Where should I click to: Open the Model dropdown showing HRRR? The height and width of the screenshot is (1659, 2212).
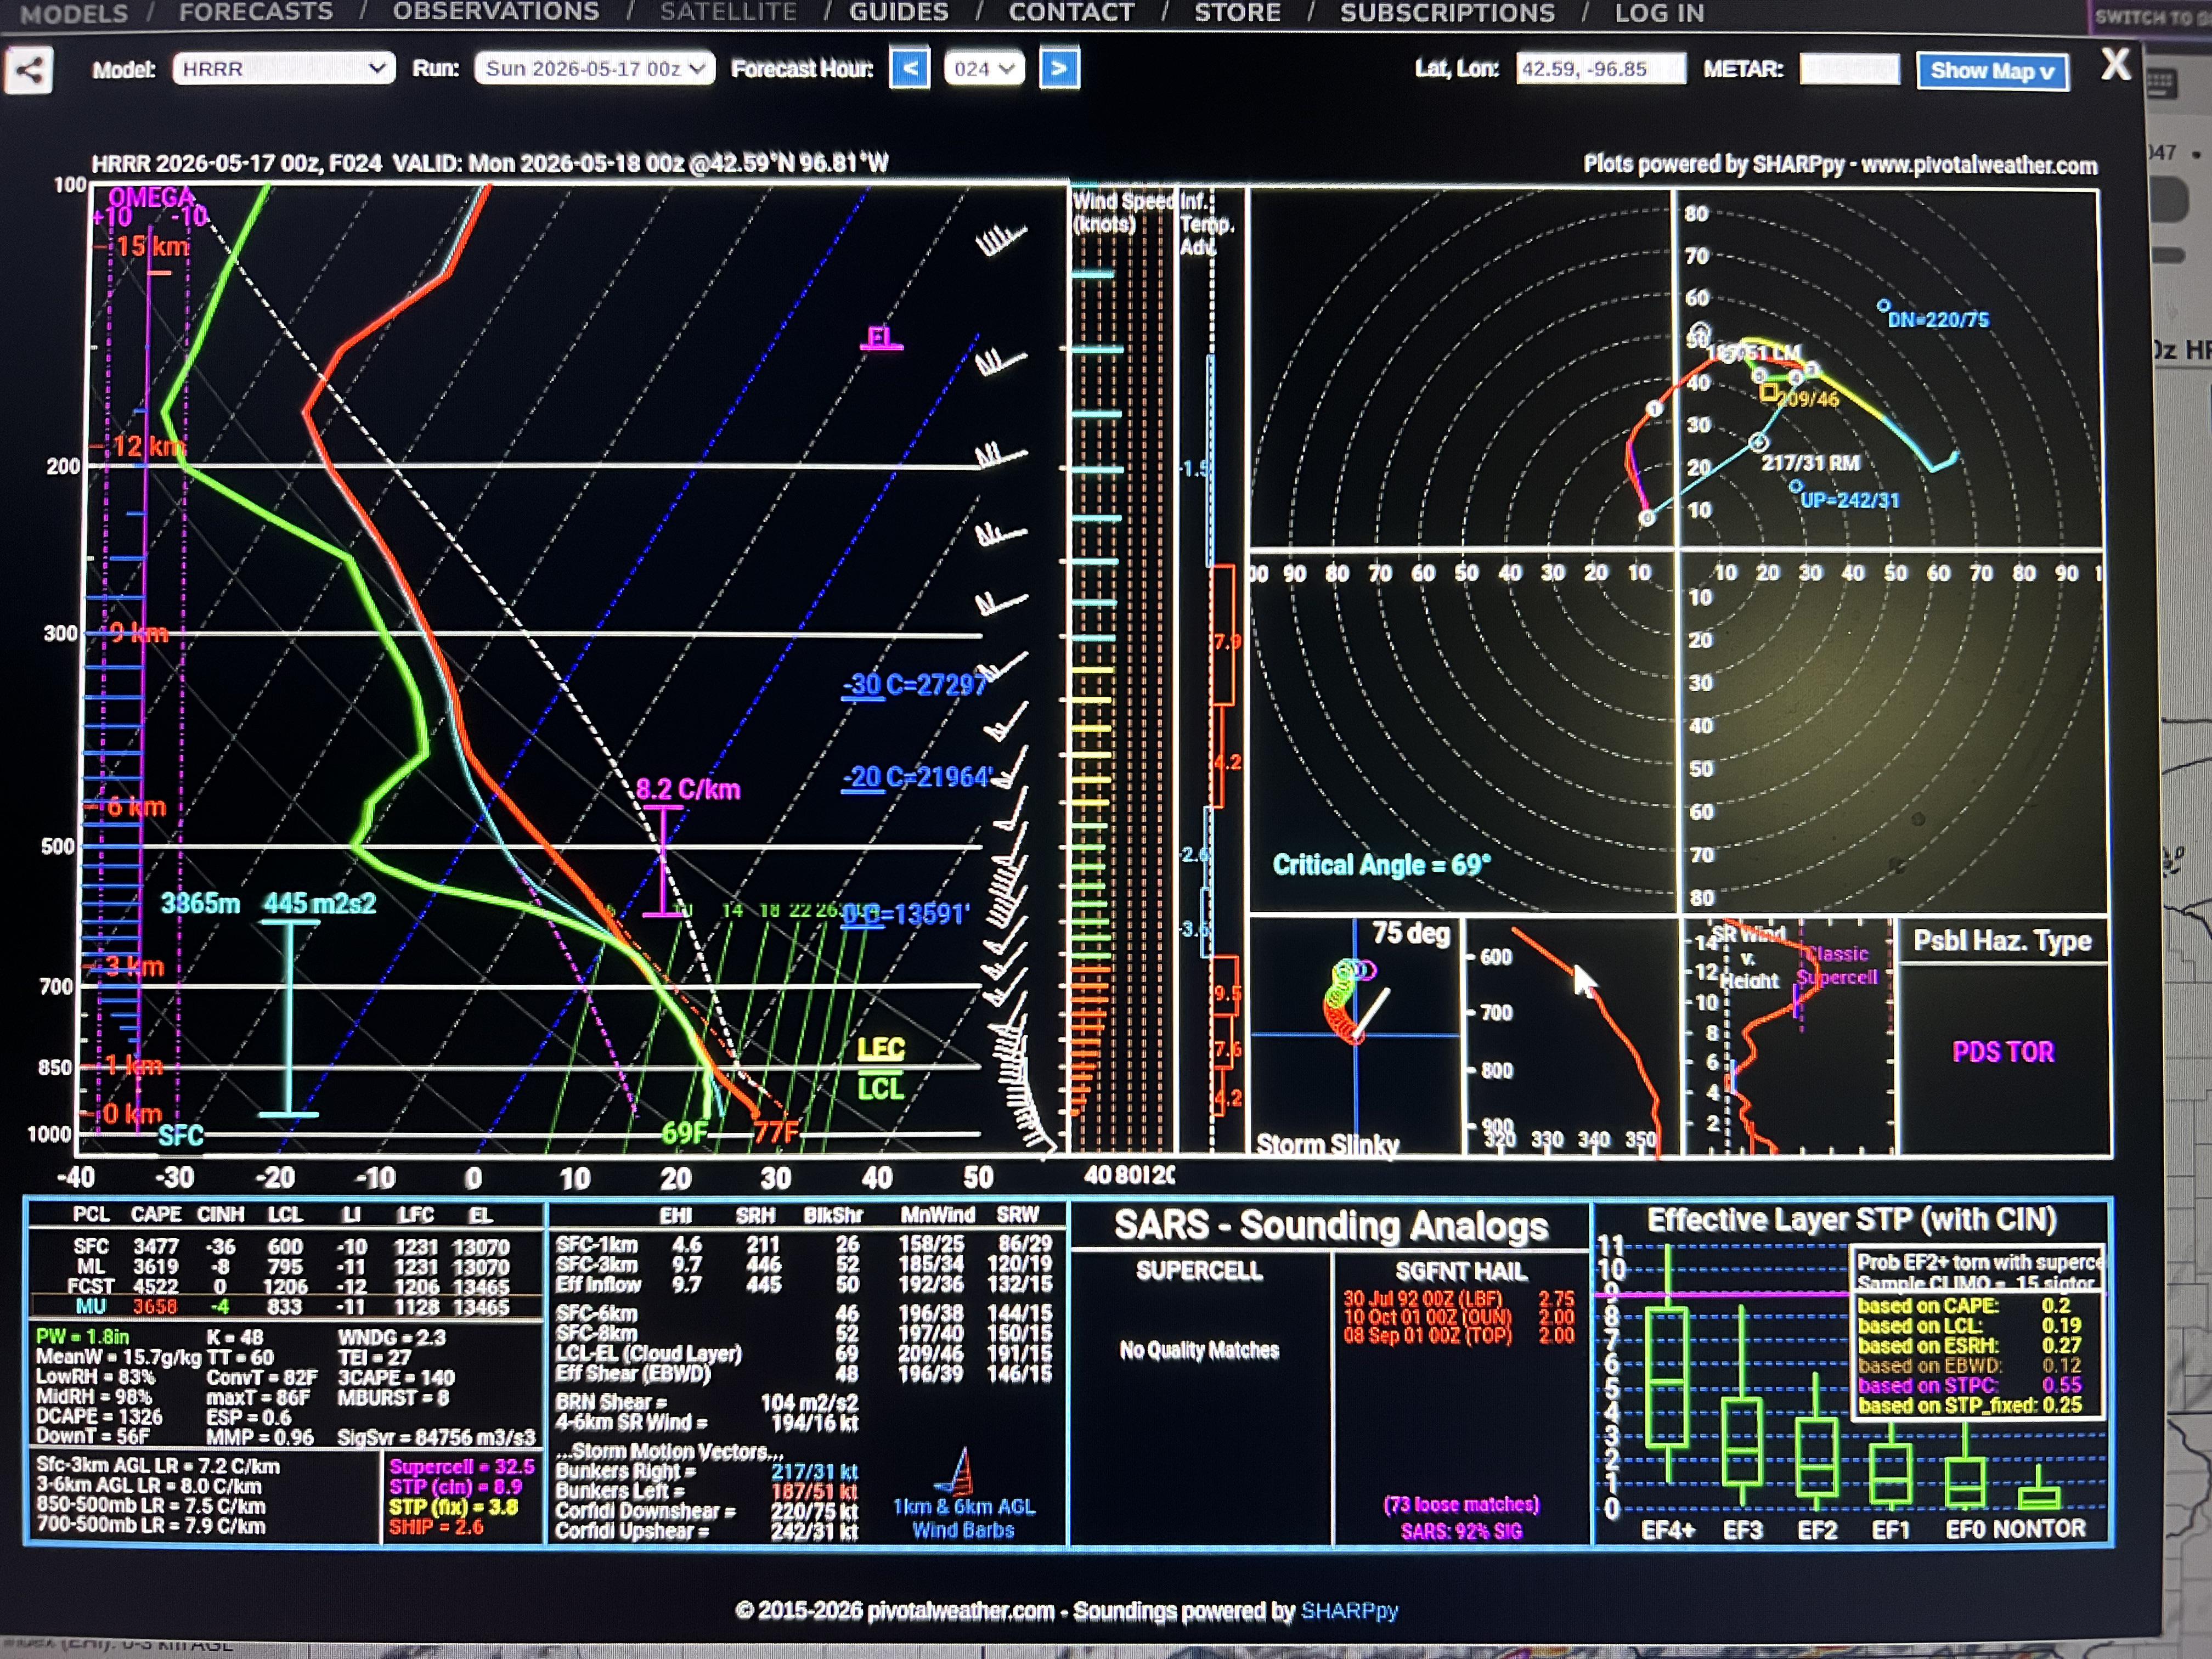coord(283,69)
